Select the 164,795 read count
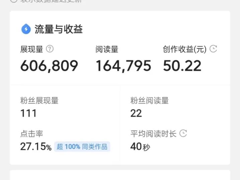240x180 pixels. [124, 66]
